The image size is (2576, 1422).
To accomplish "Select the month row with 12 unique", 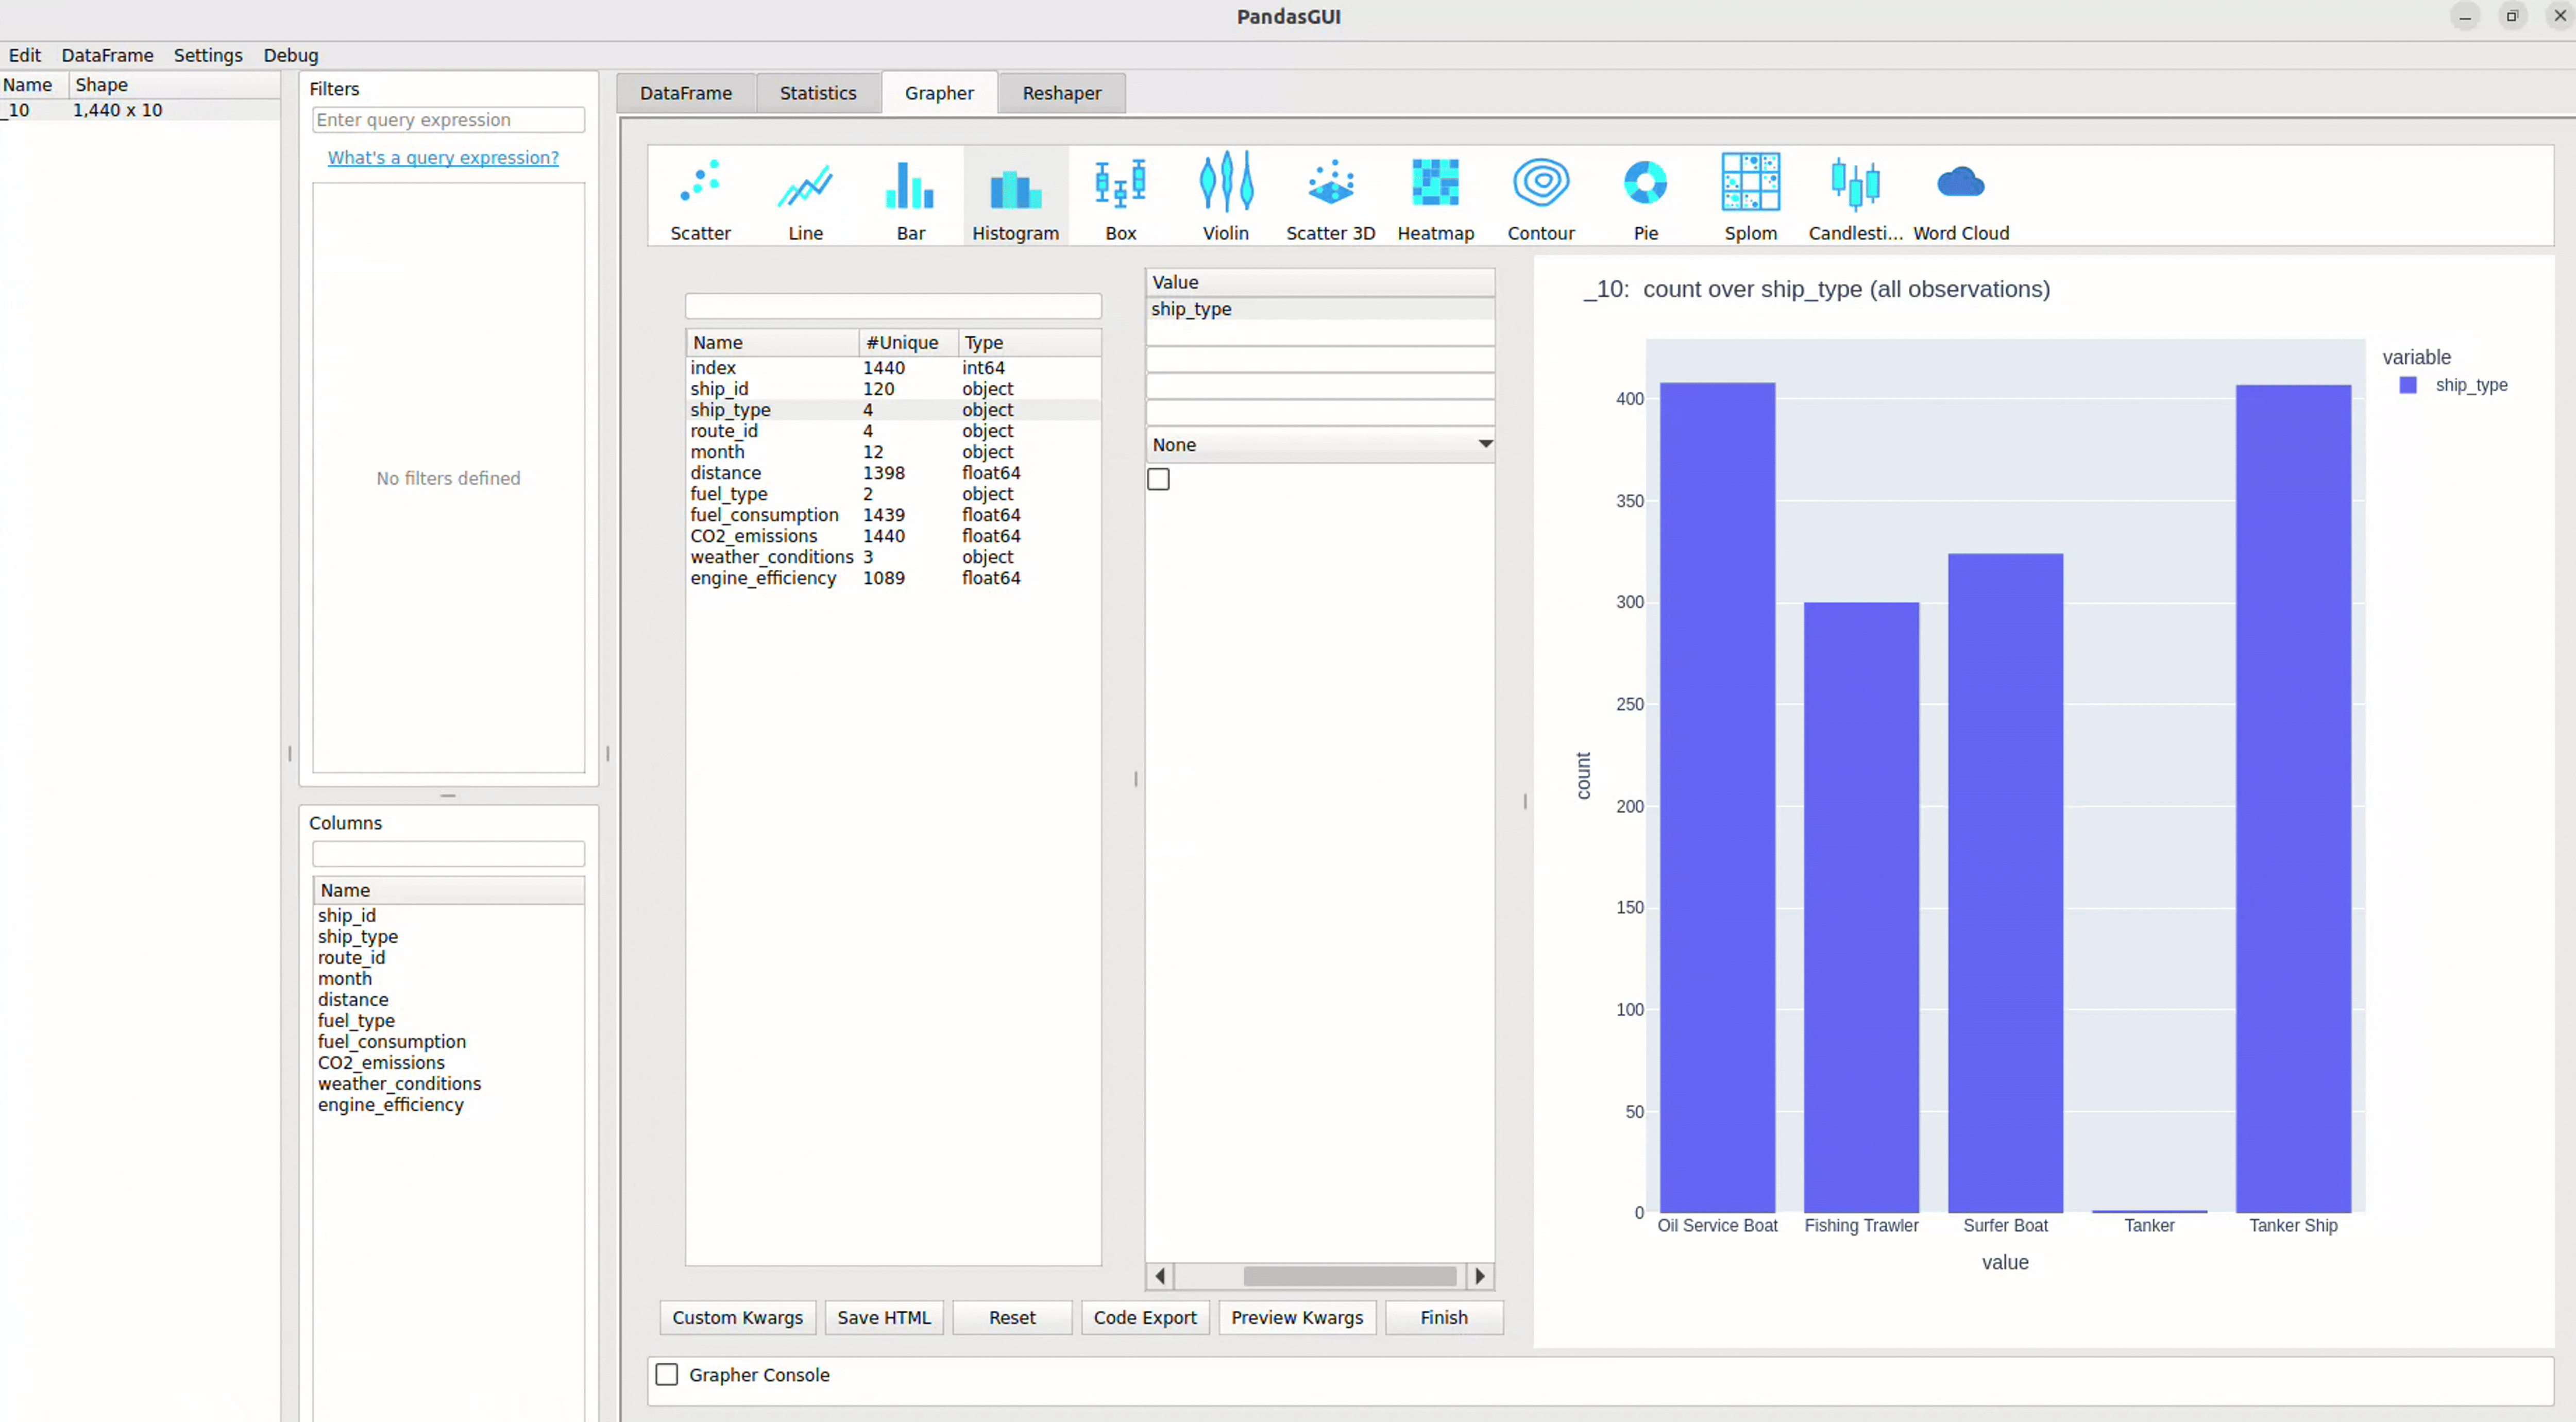I will pos(893,452).
